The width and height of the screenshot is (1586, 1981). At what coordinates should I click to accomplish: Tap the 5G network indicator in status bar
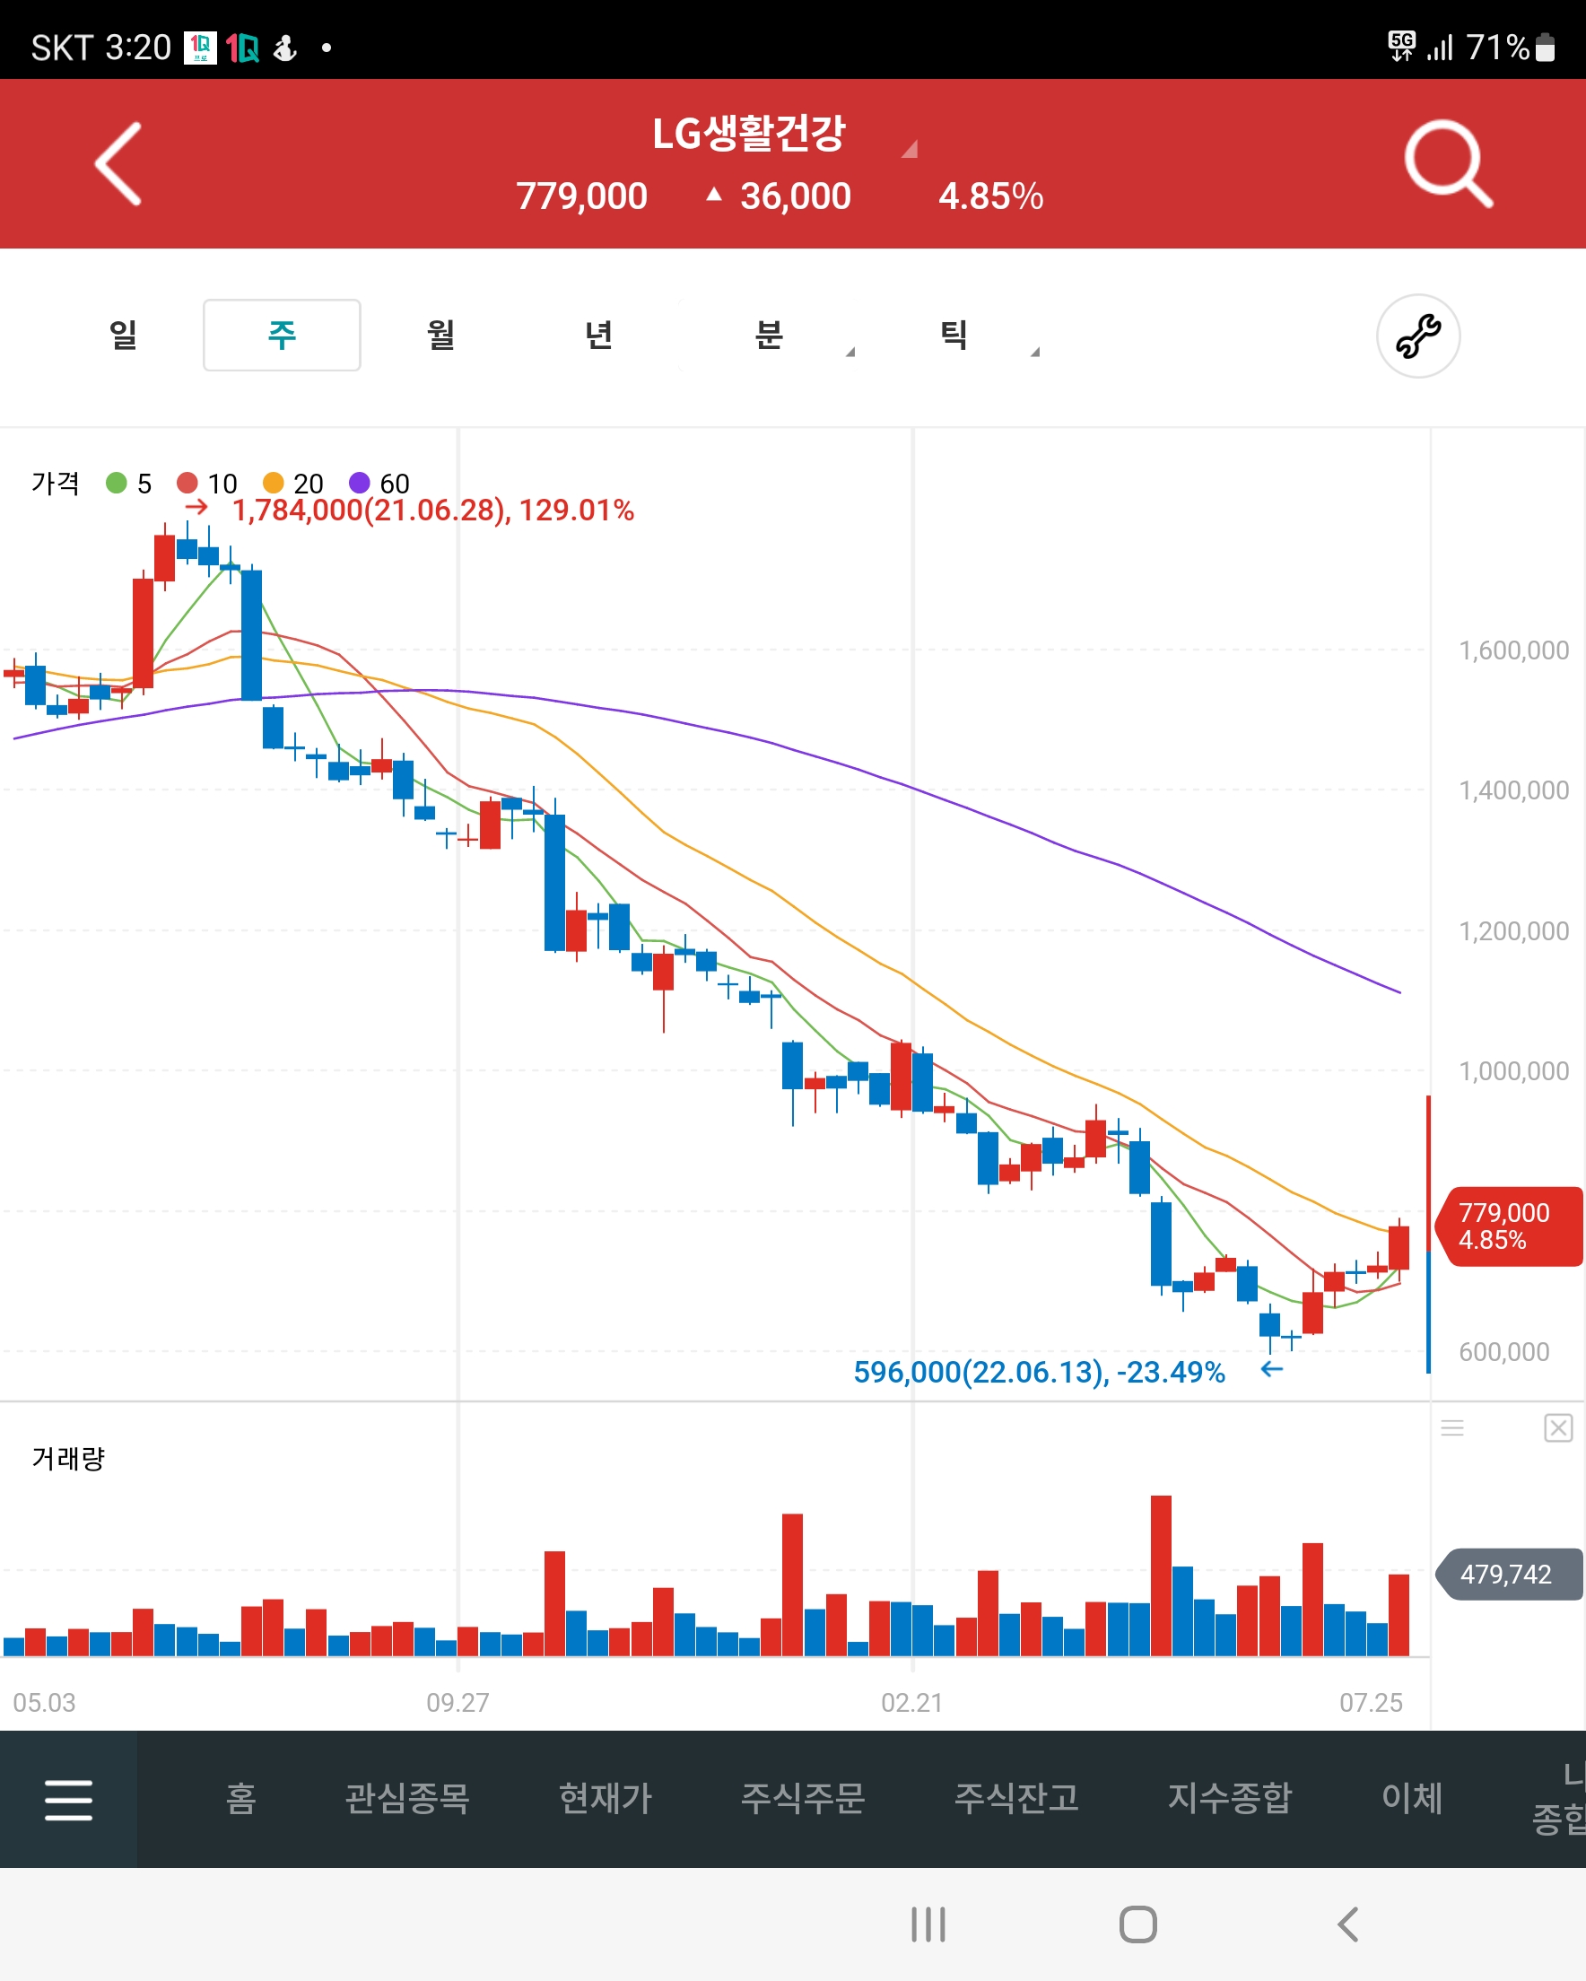[1401, 46]
